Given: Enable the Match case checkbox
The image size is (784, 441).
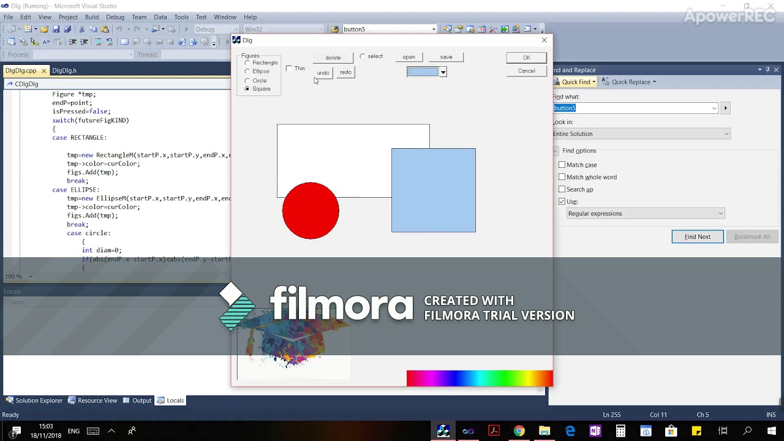Looking at the screenshot, I should coord(562,165).
